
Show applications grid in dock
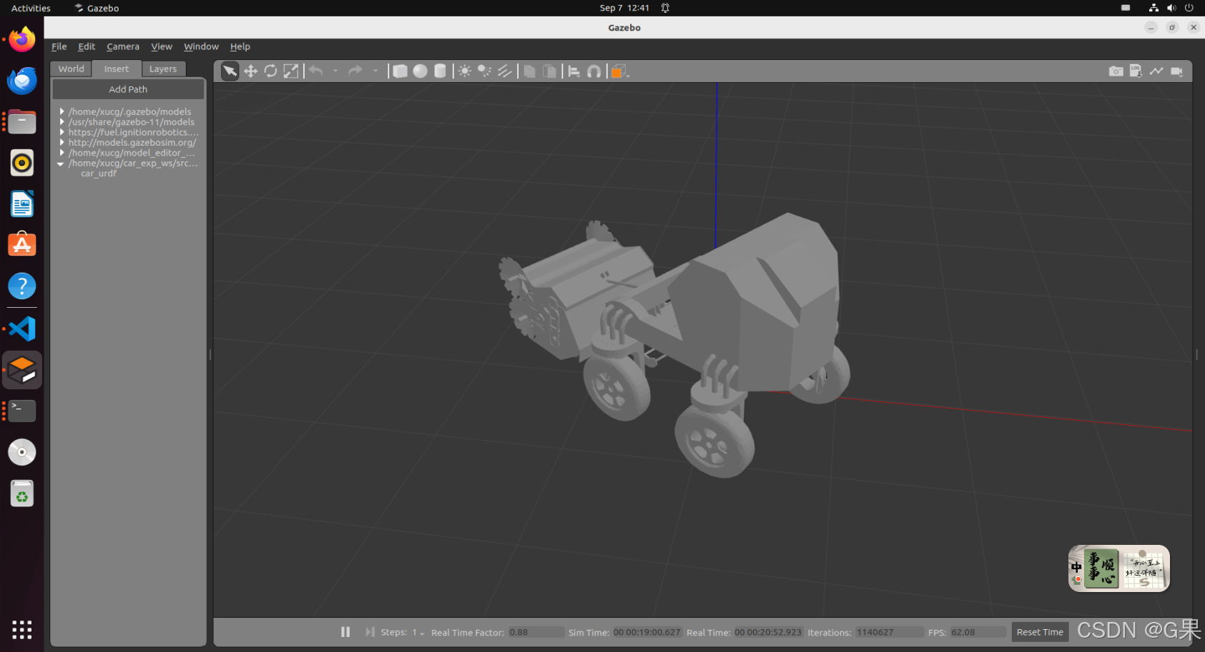pyautogui.click(x=22, y=629)
